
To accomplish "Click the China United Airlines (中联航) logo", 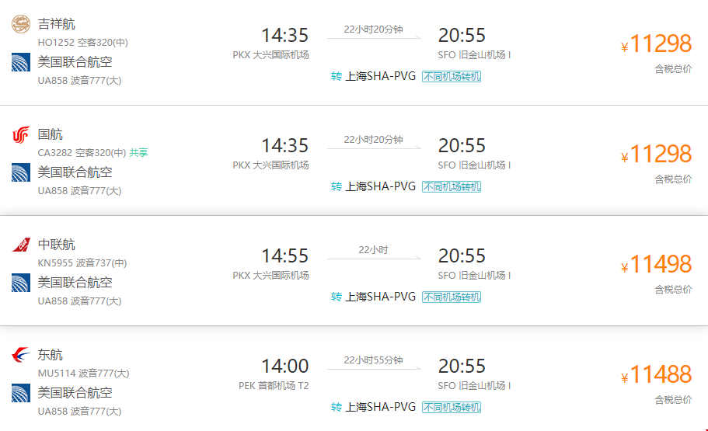I will coord(21,245).
